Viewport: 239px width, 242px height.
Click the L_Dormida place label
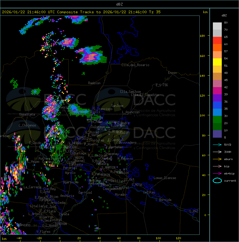(x=163, y=200)
